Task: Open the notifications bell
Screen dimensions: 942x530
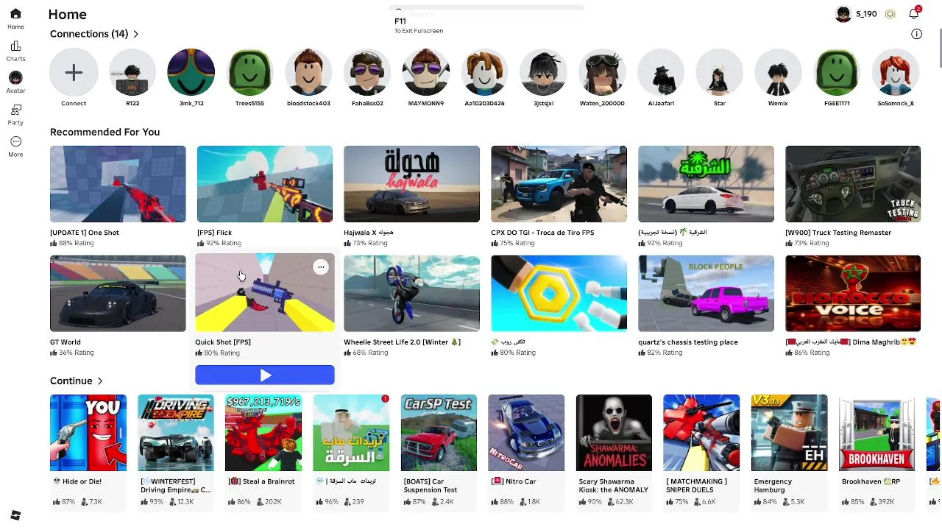Action: point(914,14)
